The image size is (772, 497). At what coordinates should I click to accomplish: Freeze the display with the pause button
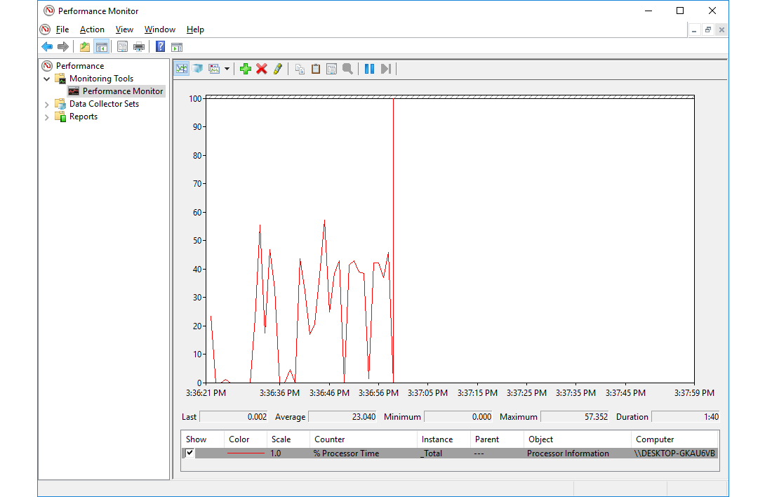369,69
